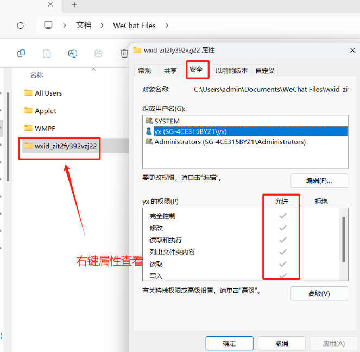Viewport: 360px width, 352px height.
Task: Click the refresh icon in Explorer
Action: 21,25
